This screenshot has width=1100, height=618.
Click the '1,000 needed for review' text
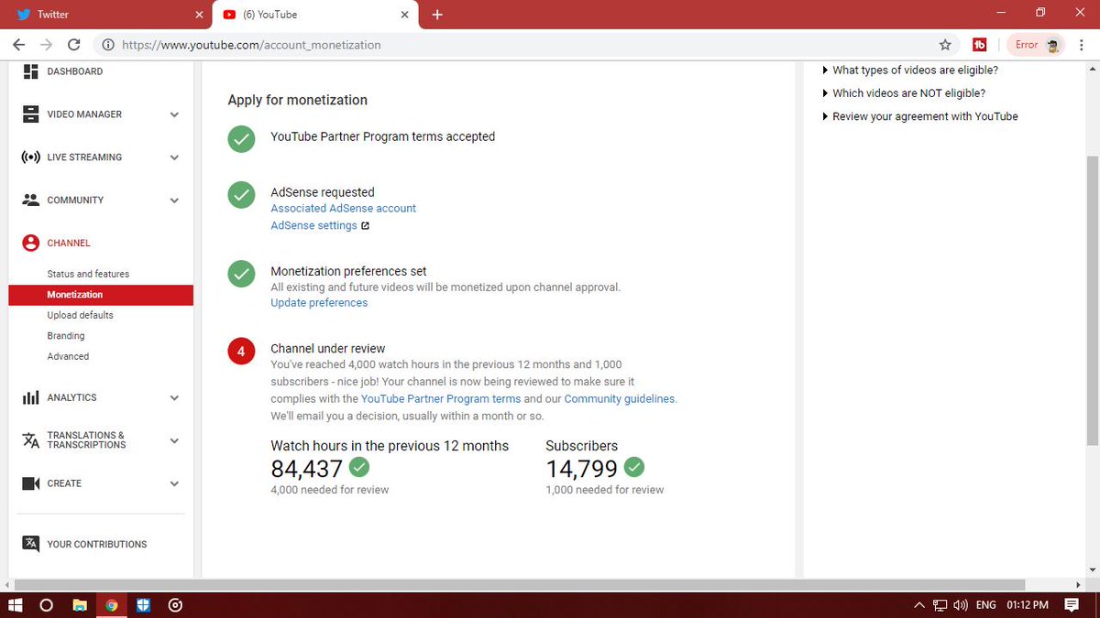pyautogui.click(x=604, y=490)
